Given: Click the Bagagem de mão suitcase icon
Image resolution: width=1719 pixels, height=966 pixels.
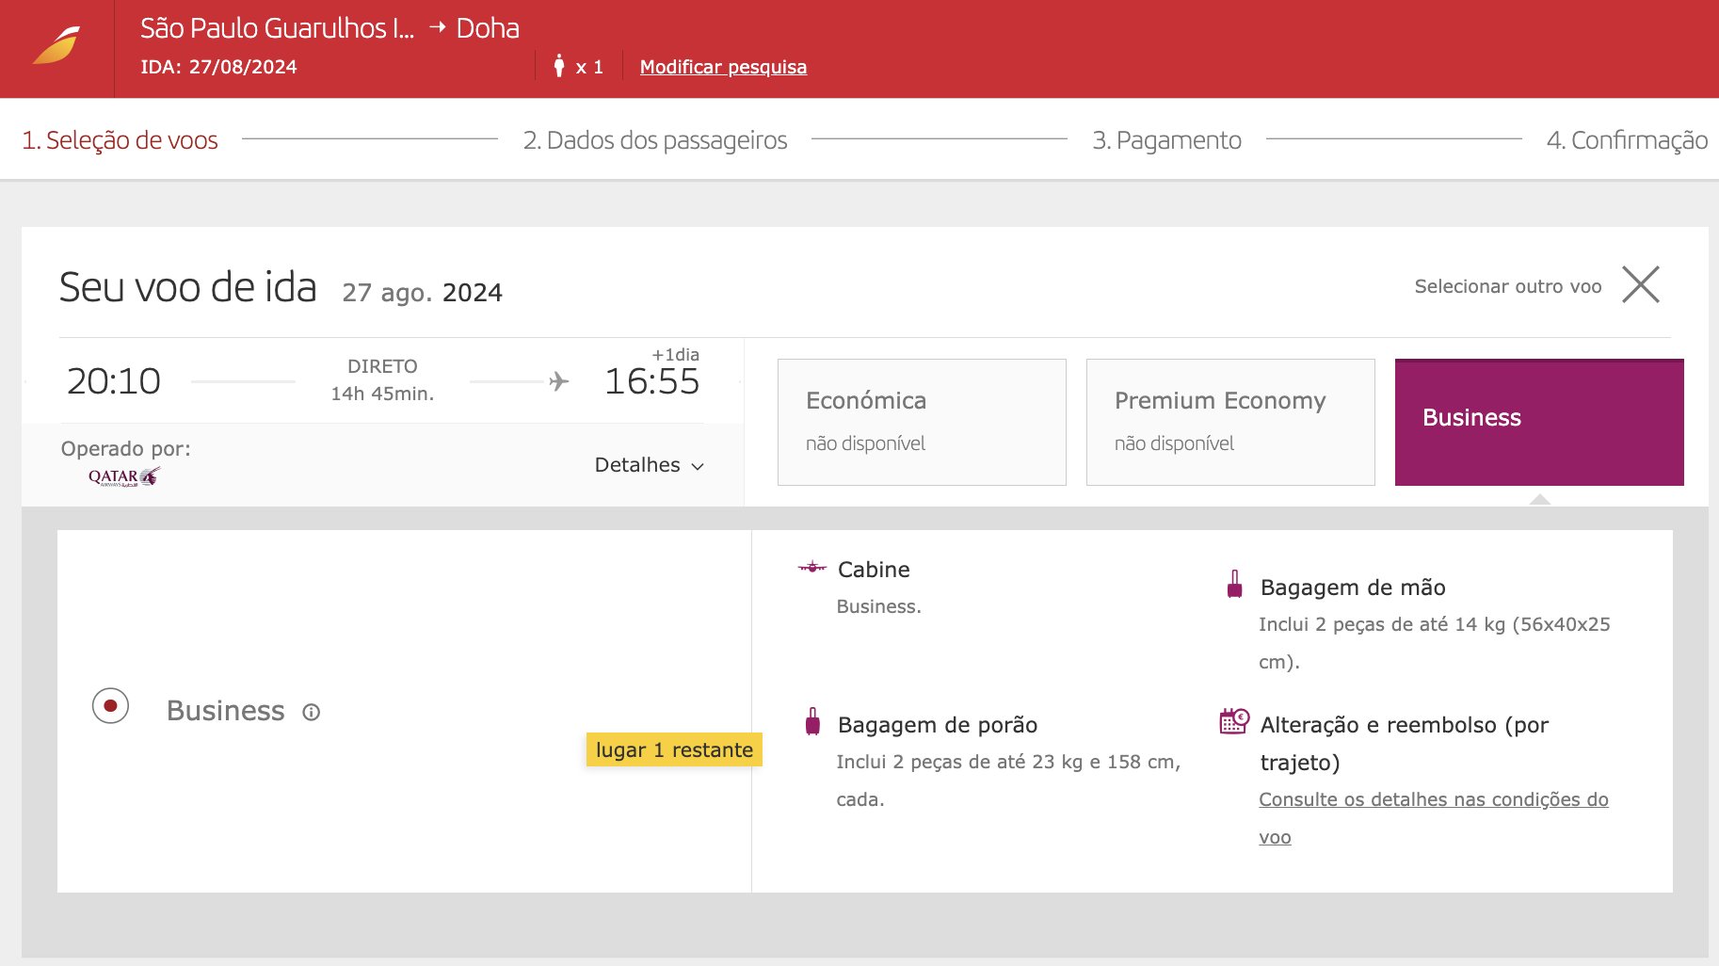Looking at the screenshot, I should click(1234, 585).
